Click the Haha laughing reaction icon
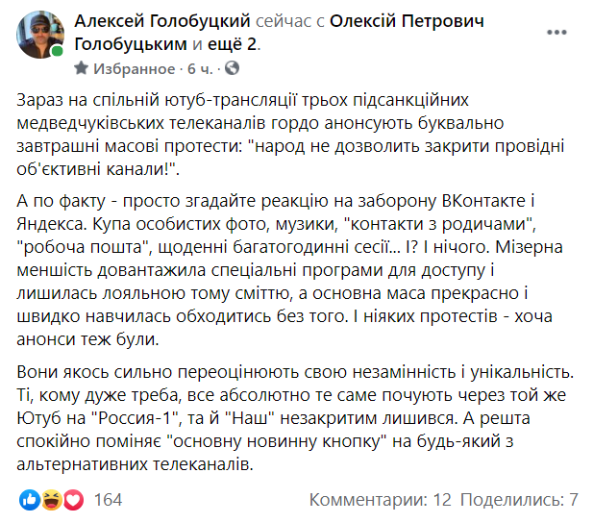 click(50, 500)
